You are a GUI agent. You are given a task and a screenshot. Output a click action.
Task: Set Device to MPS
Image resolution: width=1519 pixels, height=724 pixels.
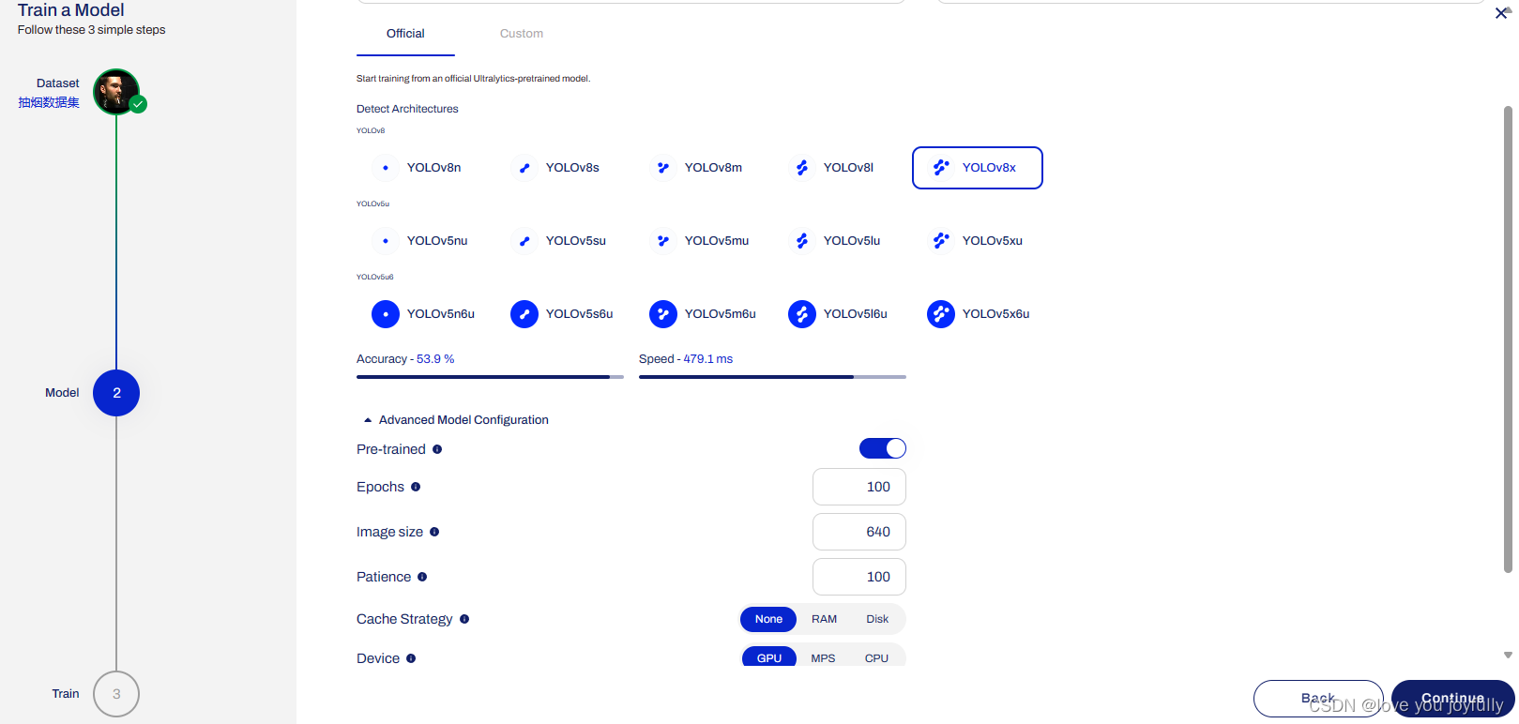823,657
